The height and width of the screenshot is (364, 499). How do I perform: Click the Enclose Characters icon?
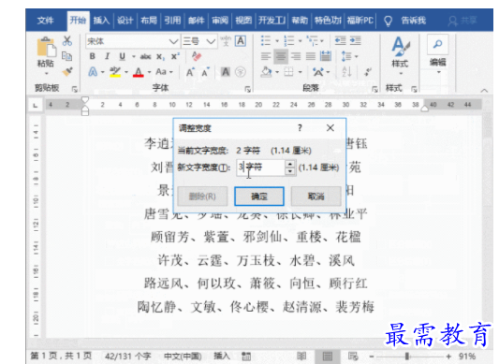(x=241, y=72)
